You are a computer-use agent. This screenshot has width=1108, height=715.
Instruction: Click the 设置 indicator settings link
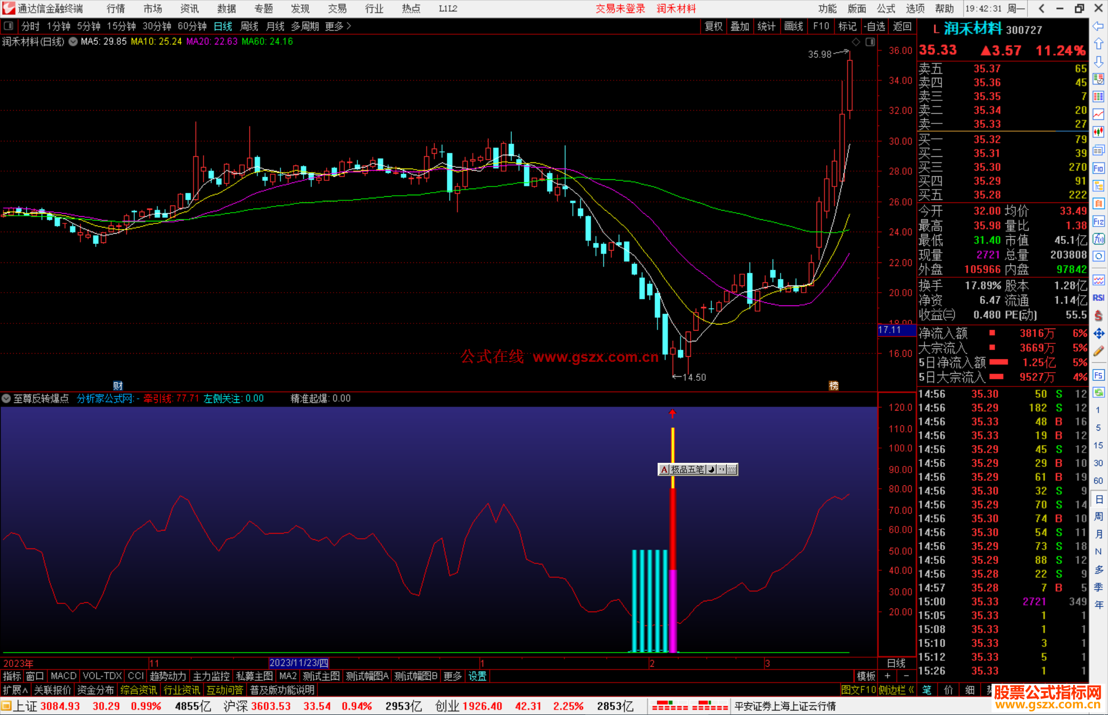pyautogui.click(x=477, y=676)
